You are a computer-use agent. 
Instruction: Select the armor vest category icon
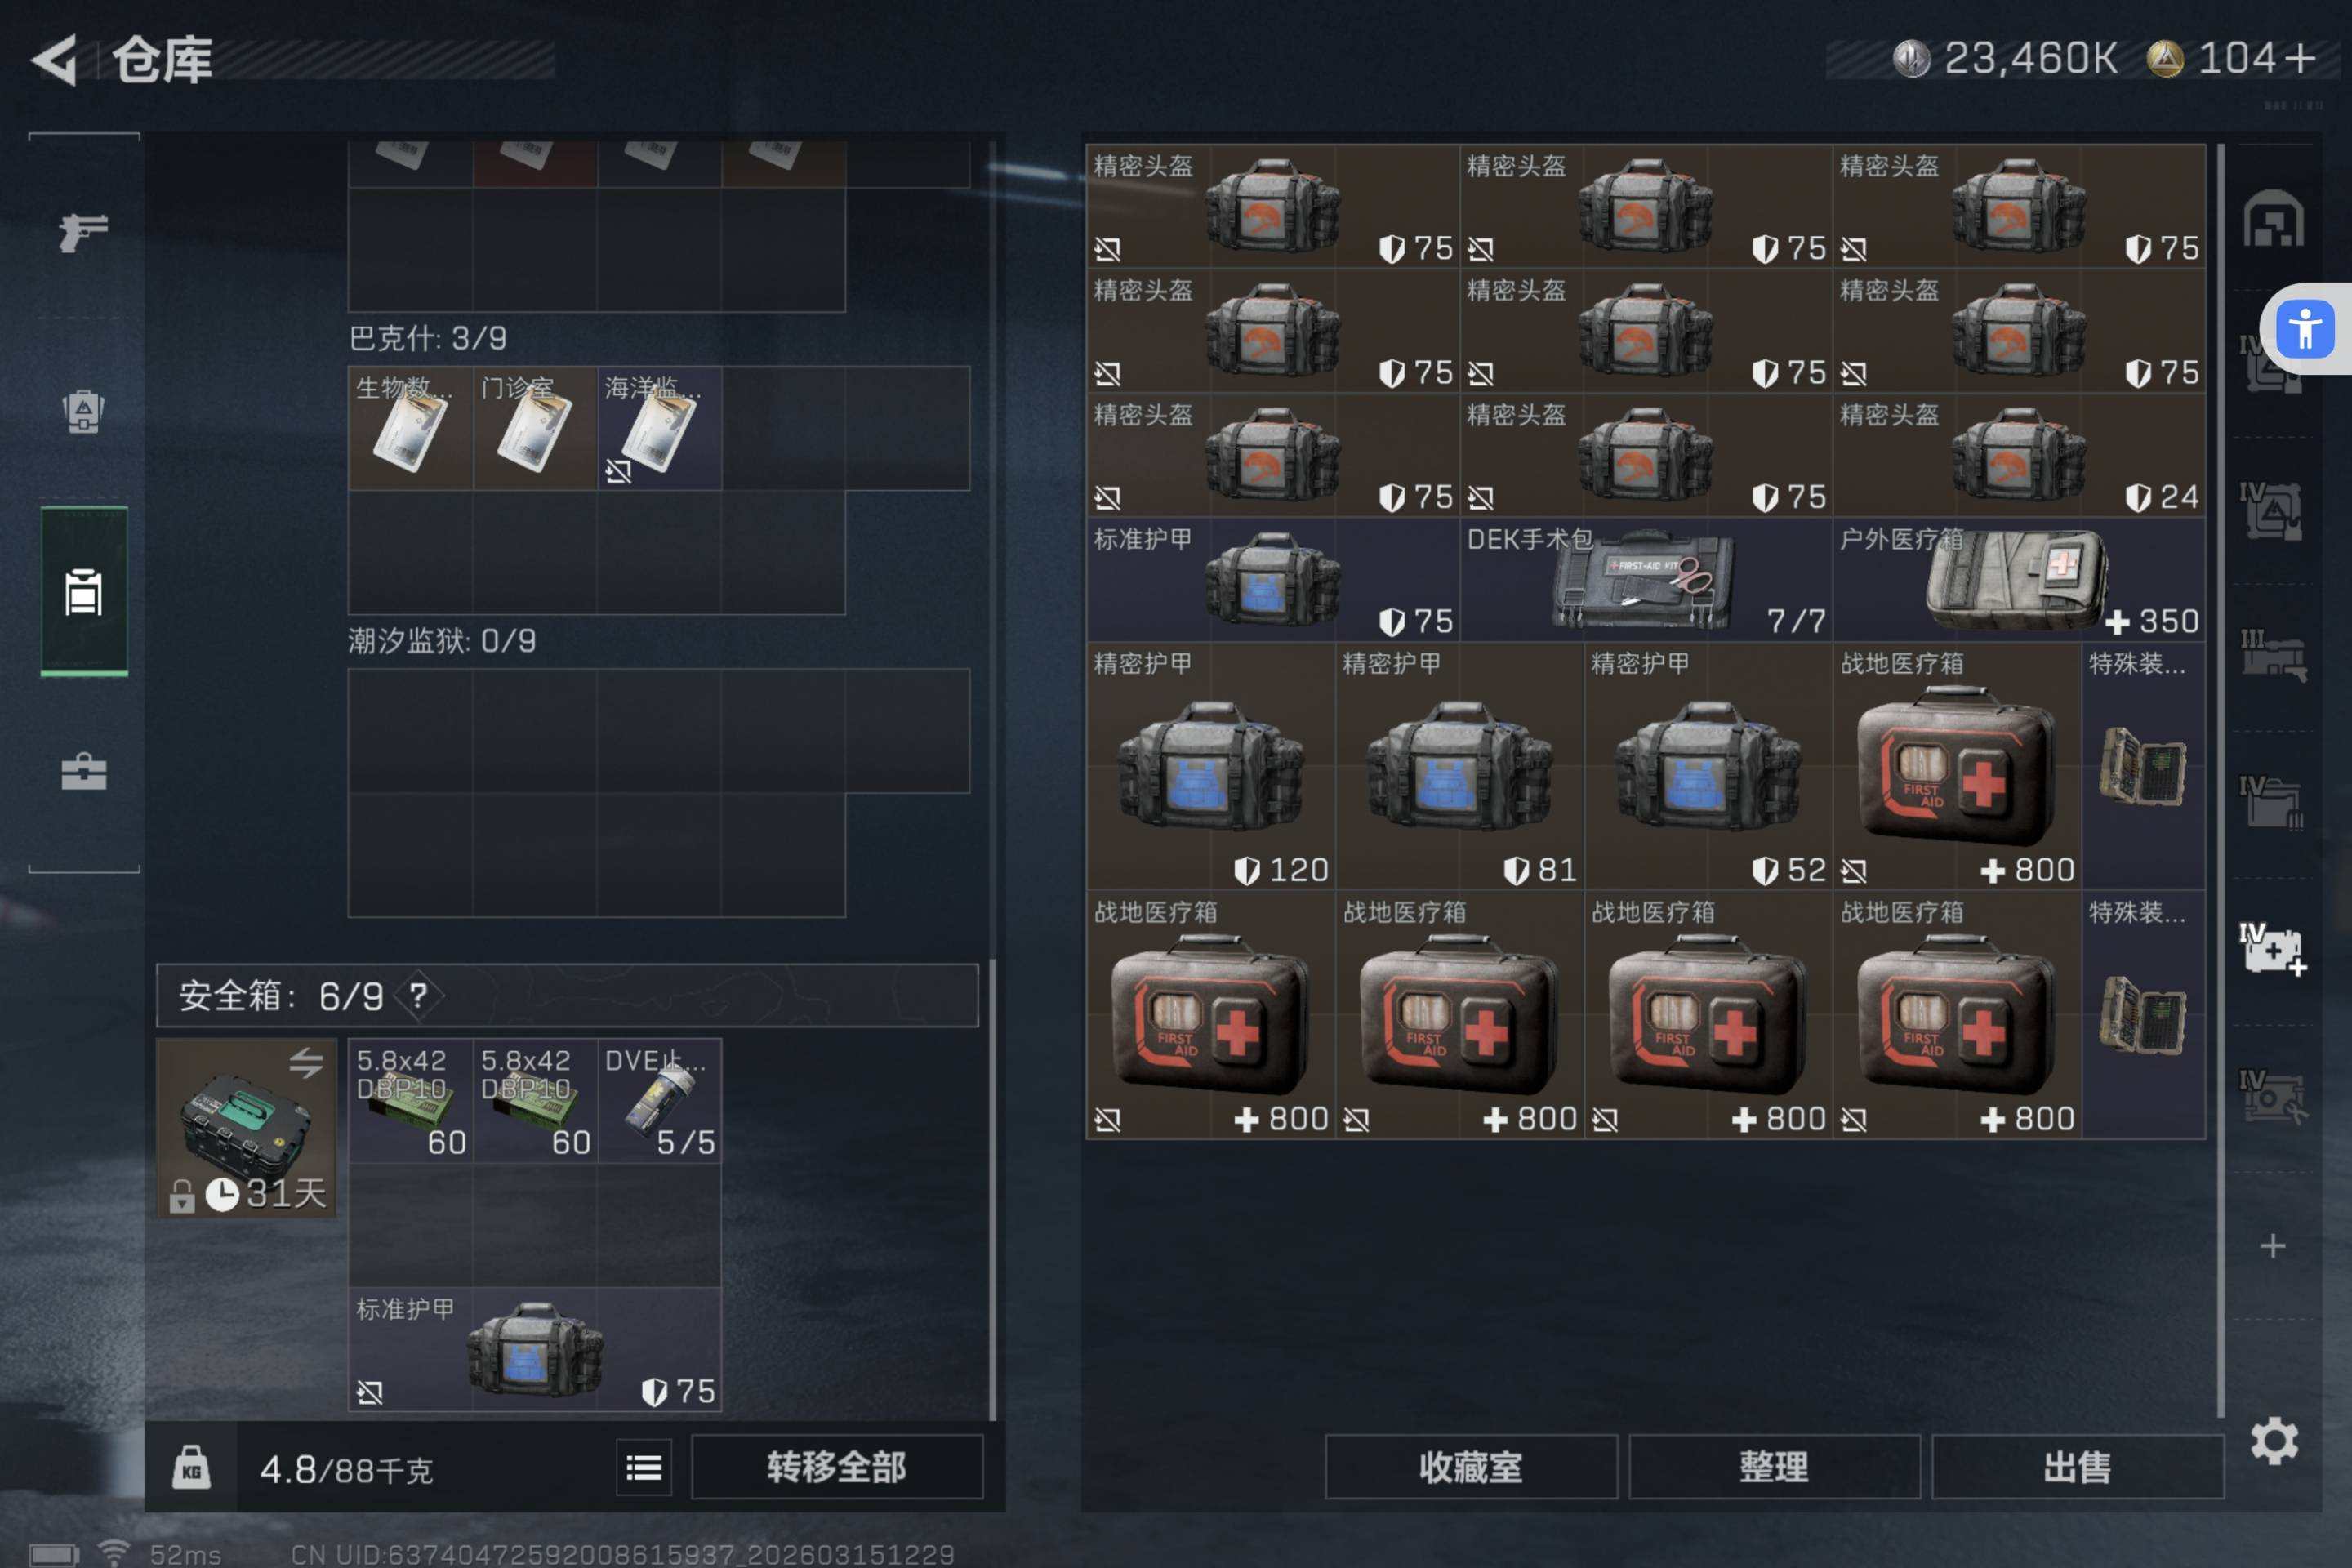pos(84,411)
